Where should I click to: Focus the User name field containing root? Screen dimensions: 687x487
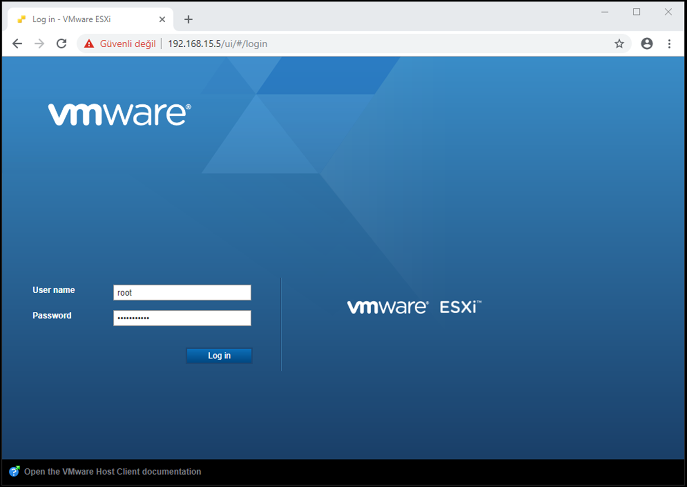[x=182, y=292]
